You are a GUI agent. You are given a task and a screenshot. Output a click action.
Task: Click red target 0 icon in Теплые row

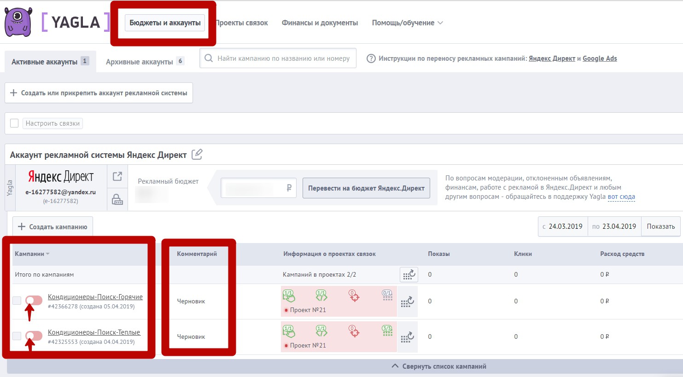354,331
